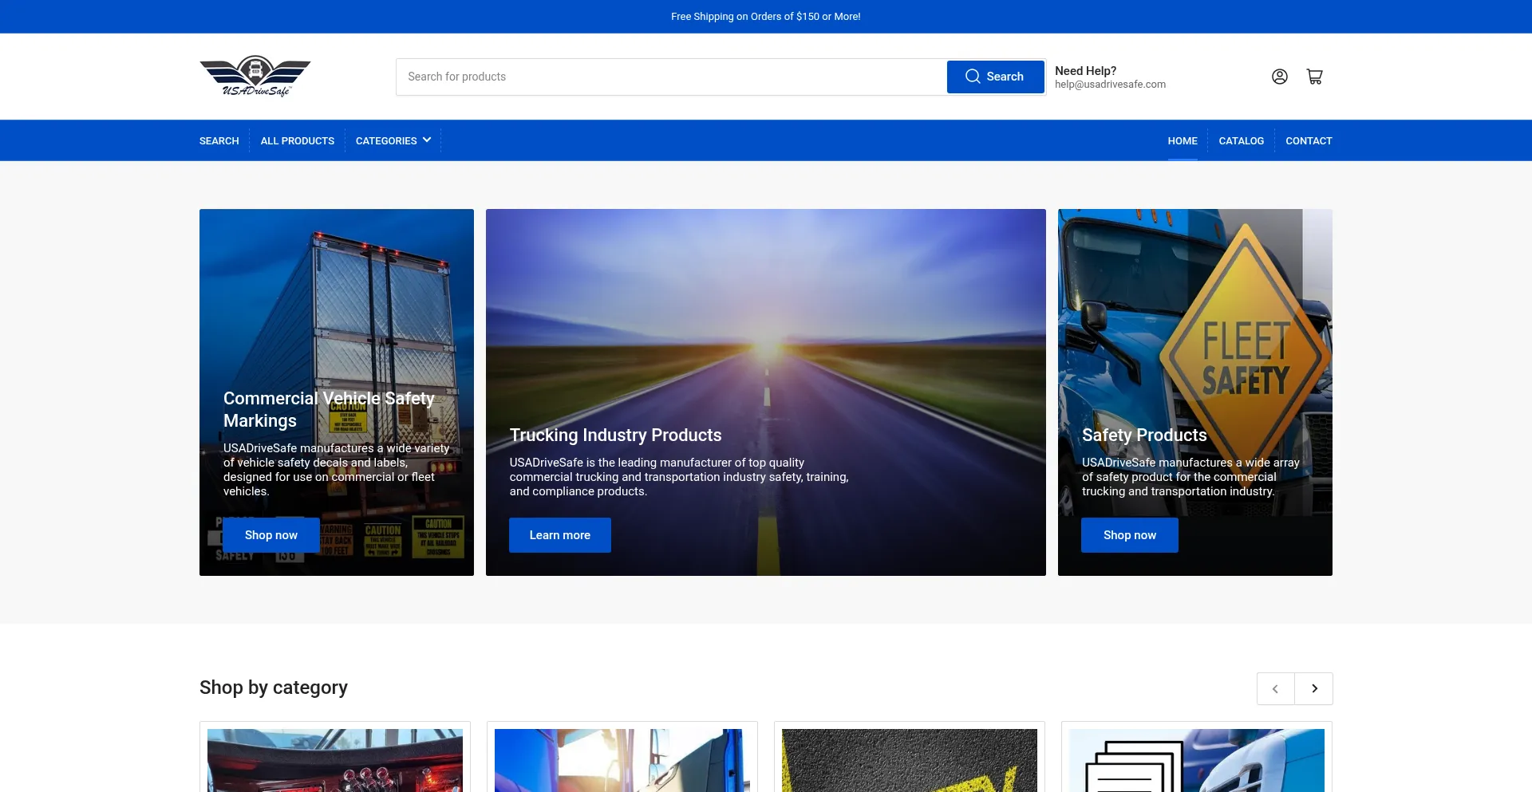Click previous arrow in Shop by category
Image resolution: width=1532 pixels, height=792 pixels.
tap(1276, 689)
